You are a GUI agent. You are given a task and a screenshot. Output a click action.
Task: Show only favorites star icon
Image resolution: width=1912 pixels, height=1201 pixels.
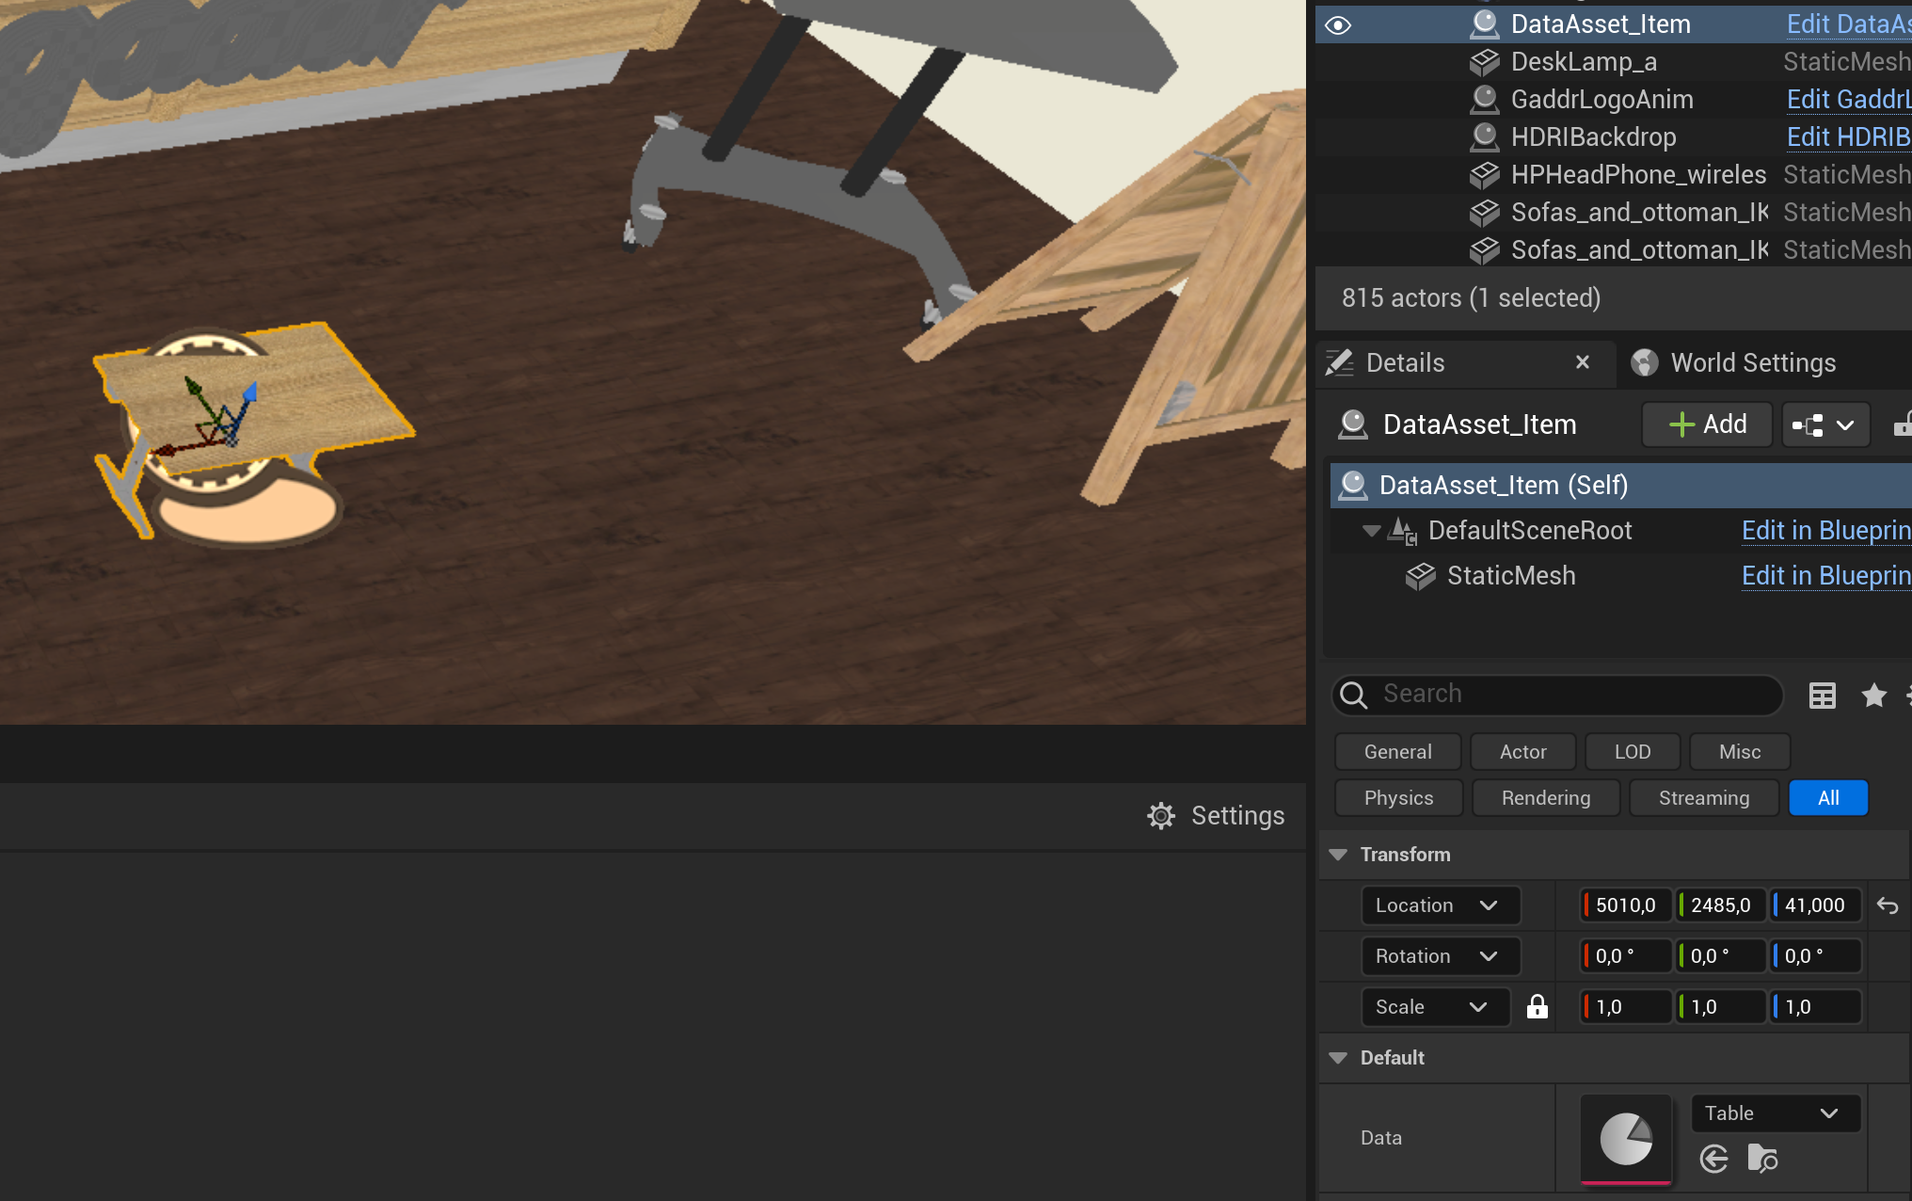1873,696
